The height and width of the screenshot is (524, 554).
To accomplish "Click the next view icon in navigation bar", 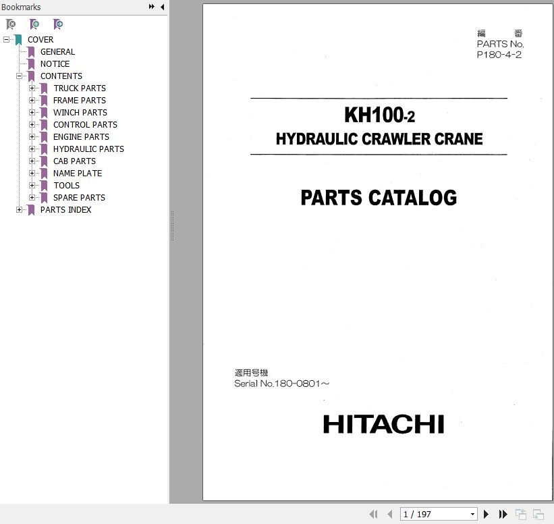I will click(538, 515).
